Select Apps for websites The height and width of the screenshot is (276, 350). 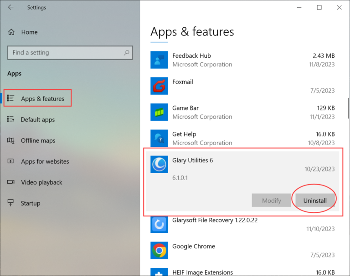[45, 161]
